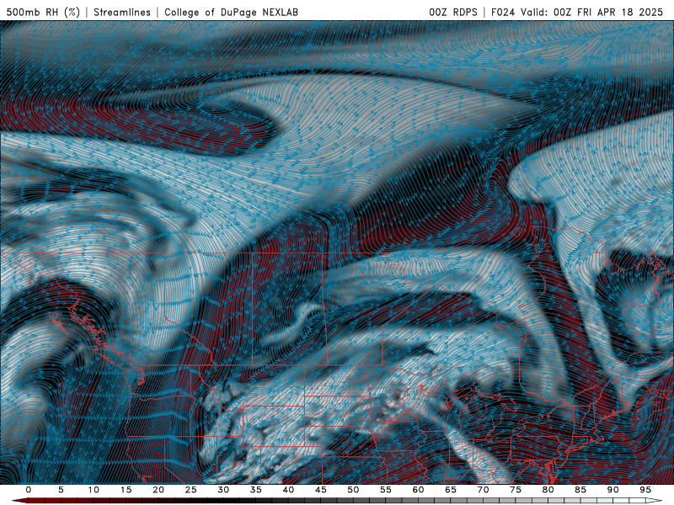Click the colorbar label "10"
Image resolution: width=674 pixels, height=505 pixels.
coord(94,490)
